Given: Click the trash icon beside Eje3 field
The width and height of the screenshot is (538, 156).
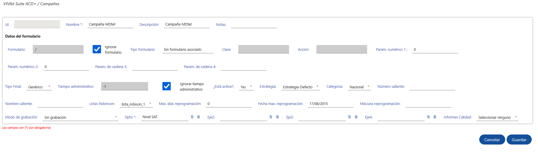Looking at the screenshot, I should (356, 117).
